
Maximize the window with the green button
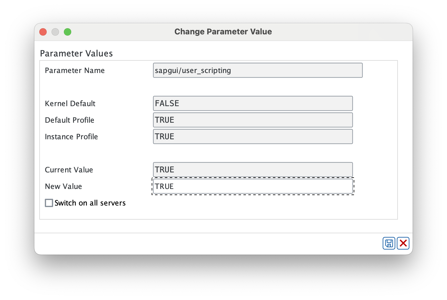pos(68,32)
